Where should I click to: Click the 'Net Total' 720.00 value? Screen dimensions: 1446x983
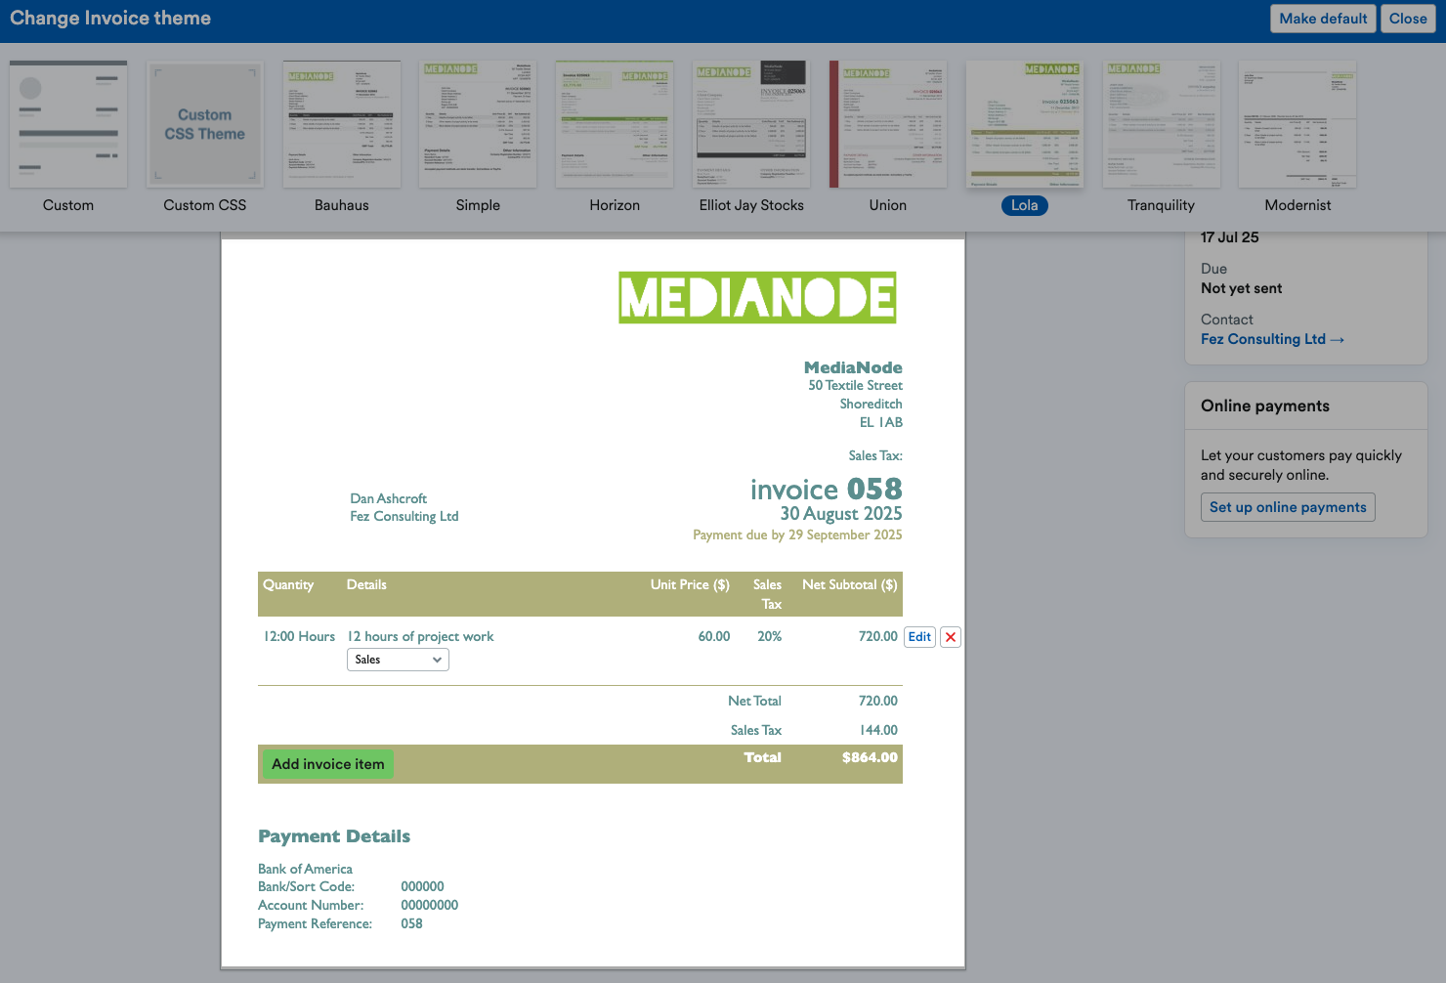(x=878, y=701)
